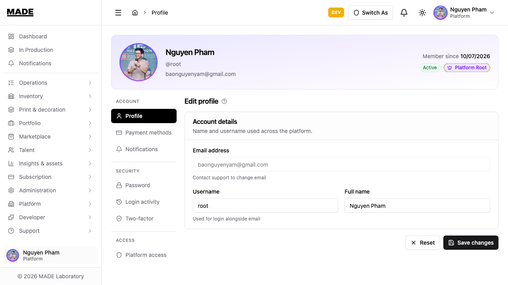Open the notifications bell in header
The image size is (508, 285).
point(404,13)
